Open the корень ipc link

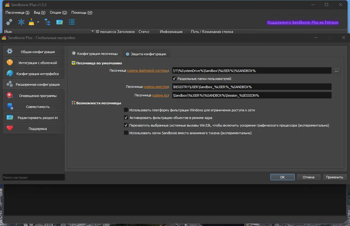(x=160, y=95)
